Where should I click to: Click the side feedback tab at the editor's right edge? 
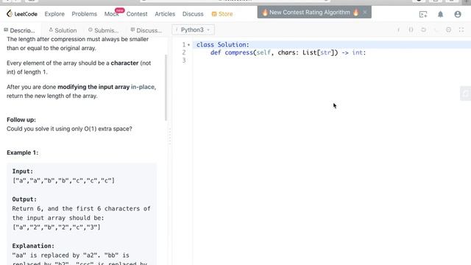pyautogui.click(x=466, y=93)
